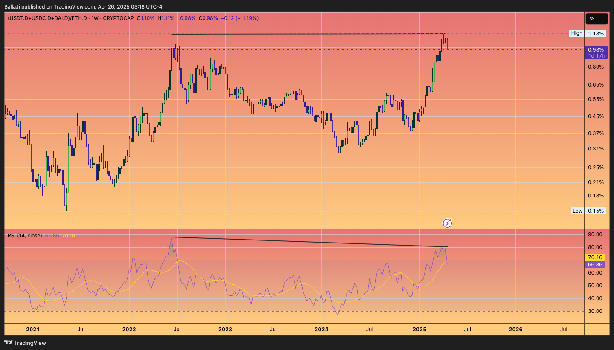
Task: Click the 2025 time axis label
Action: coord(420,330)
